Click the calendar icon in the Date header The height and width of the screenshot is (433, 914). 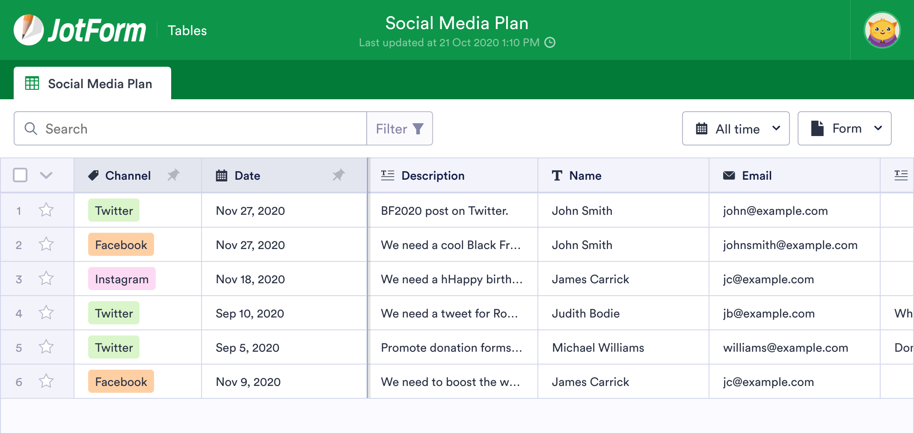221,175
